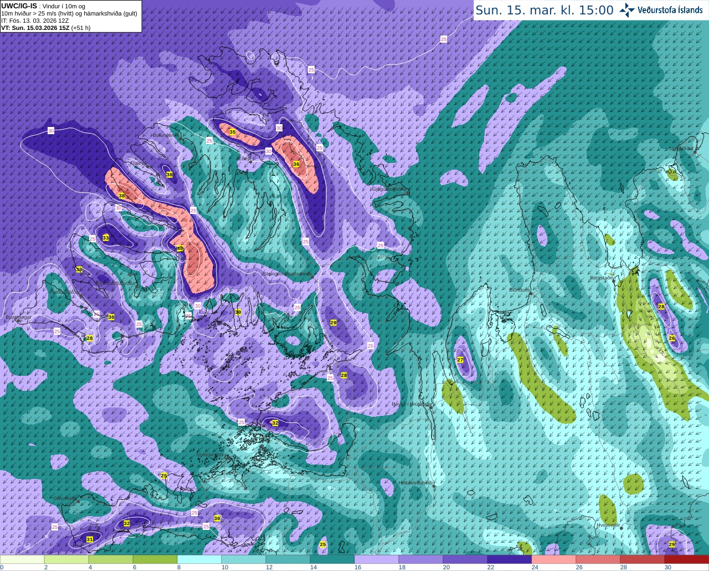Image resolution: width=709 pixels, height=571 pixels.
Task: Click the 'VT: Sun. 15.03.2026 15Z (+51 h)' line
Action: [x=45, y=27]
